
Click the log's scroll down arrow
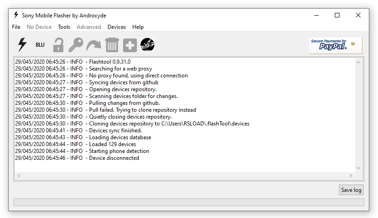tap(358, 168)
